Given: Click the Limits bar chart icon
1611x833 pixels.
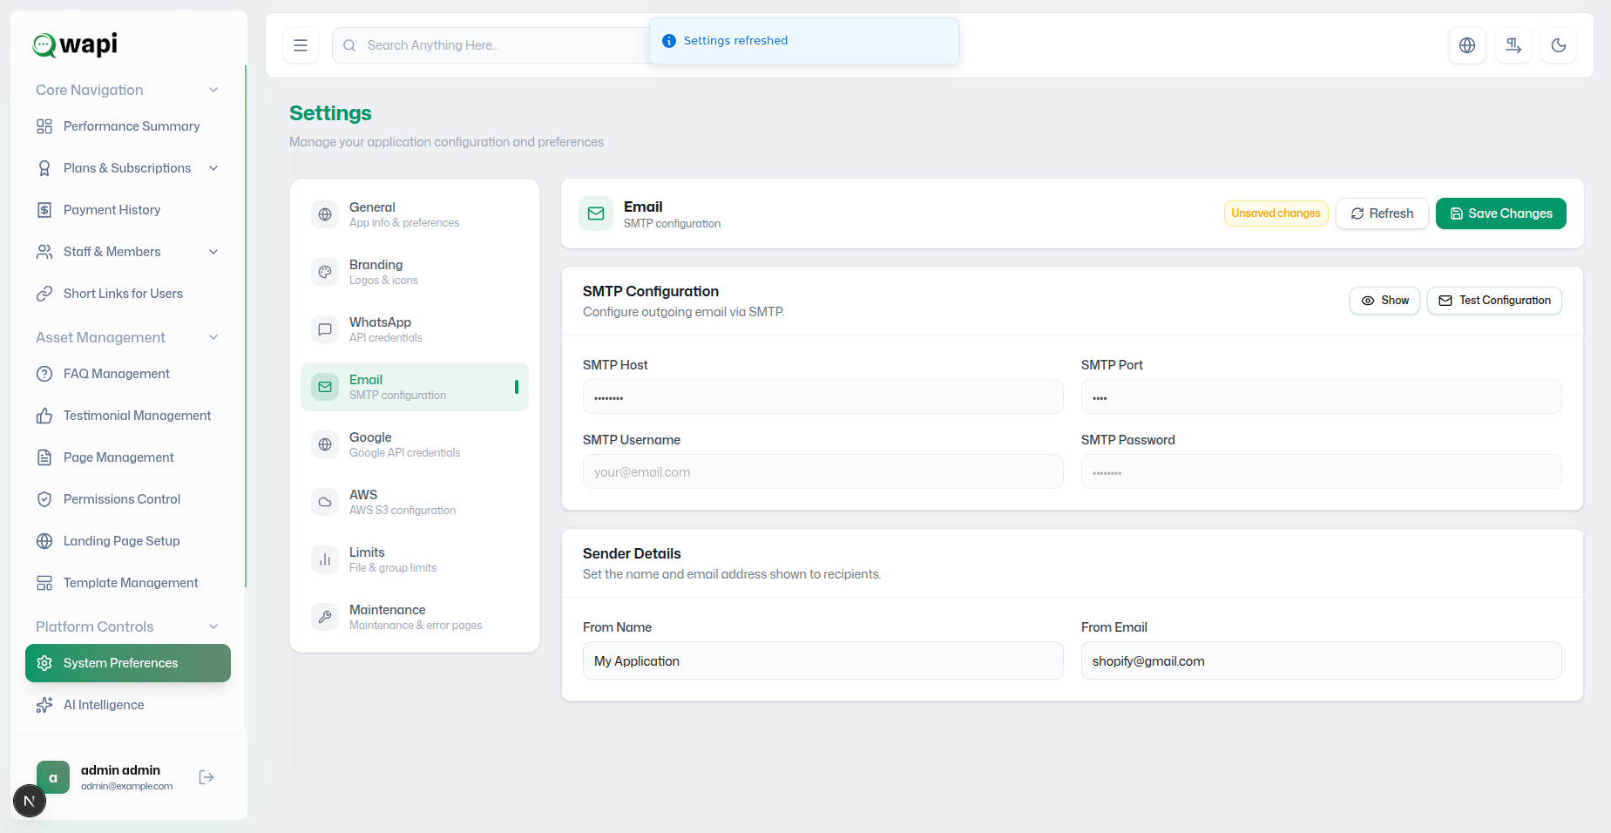Looking at the screenshot, I should tap(325, 559).
